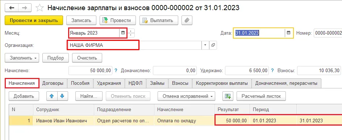Expand the Заполнить dropdown button
Image resolution: width=342 pixels, height=140 pixels.
22,58
